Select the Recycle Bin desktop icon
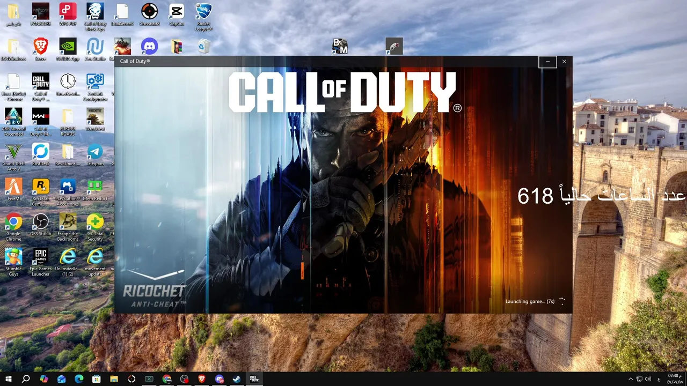687x386 pixels. pyautogui.click(x=203, y=46)
